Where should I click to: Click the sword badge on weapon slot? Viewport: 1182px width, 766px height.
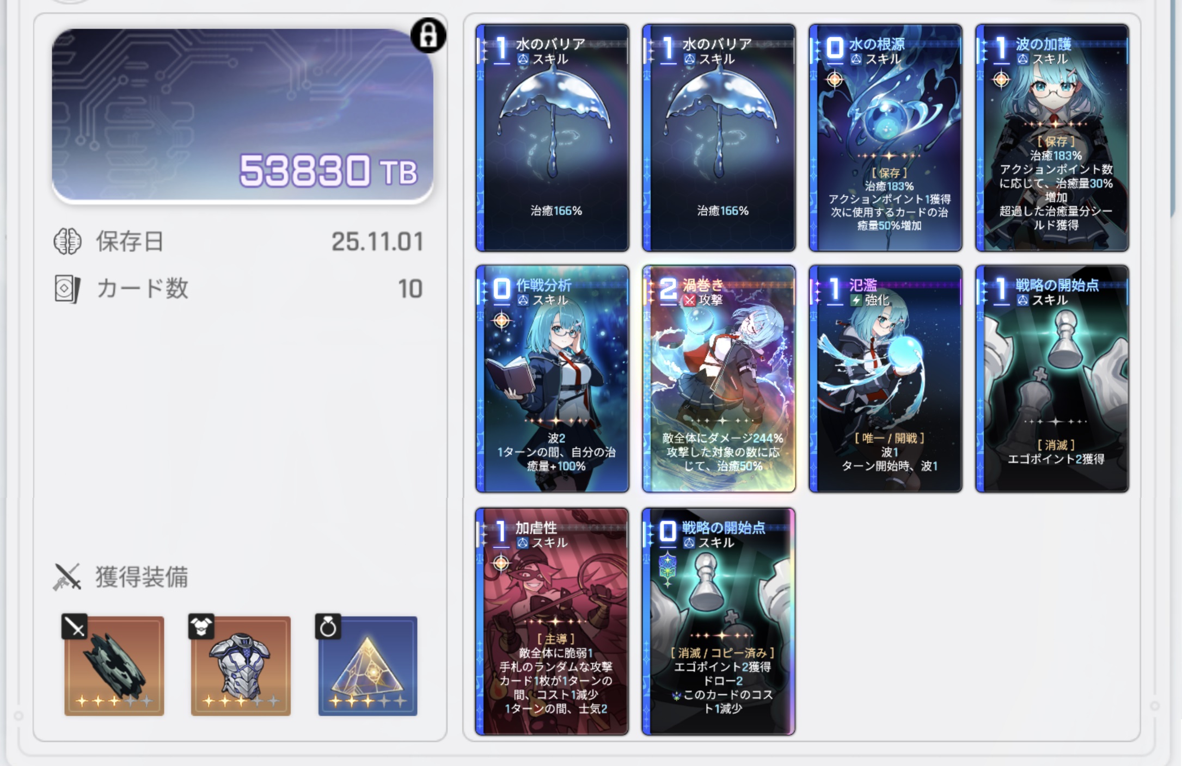[x=75, y=627]
